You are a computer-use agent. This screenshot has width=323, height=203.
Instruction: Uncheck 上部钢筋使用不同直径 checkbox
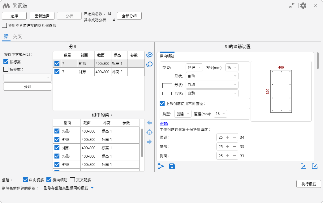tap(162, 104)
